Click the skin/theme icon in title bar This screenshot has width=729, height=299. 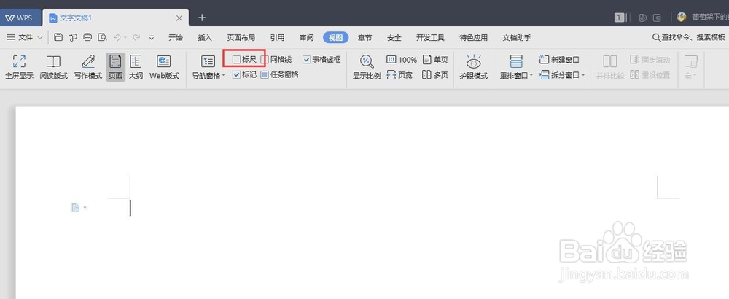pos(643,18)
